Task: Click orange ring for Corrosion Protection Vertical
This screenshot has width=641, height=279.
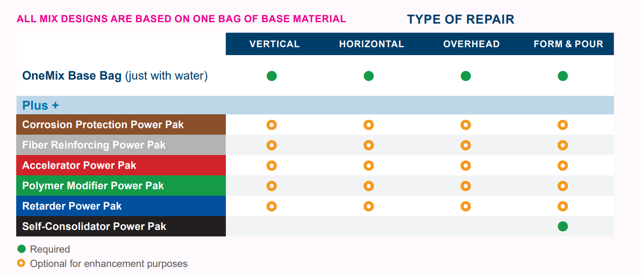Action: (272, 124)
